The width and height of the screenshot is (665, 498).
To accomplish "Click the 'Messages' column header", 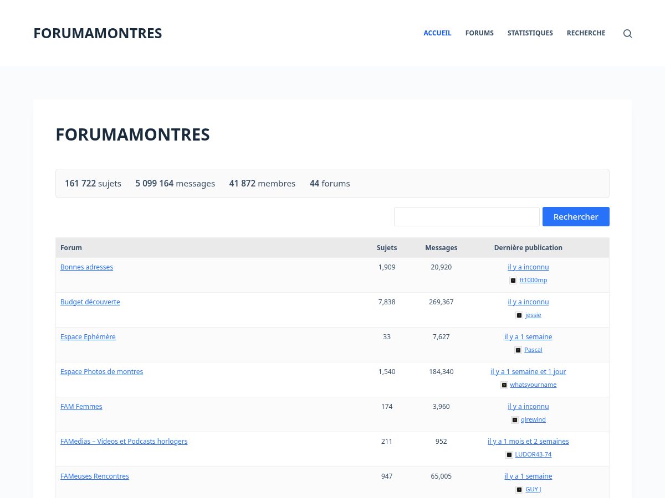I will point(441,247).
